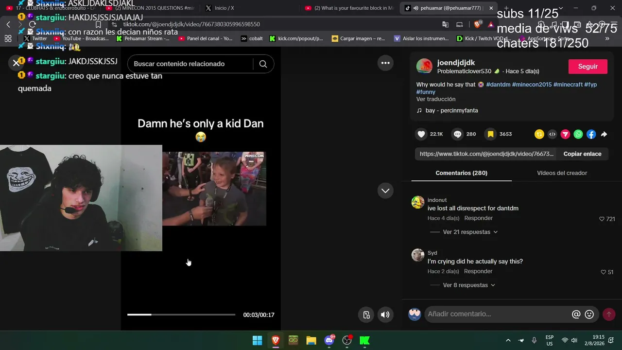The width and height of the screenshot is (622, 350).
Task: Click the Añadir comentario input field
Action: point(497,315)
